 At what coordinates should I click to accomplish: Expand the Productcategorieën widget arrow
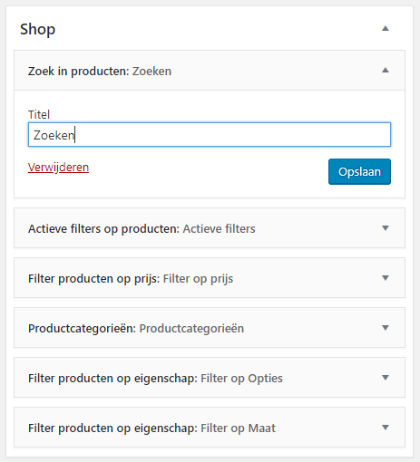[x=386, y=328]
